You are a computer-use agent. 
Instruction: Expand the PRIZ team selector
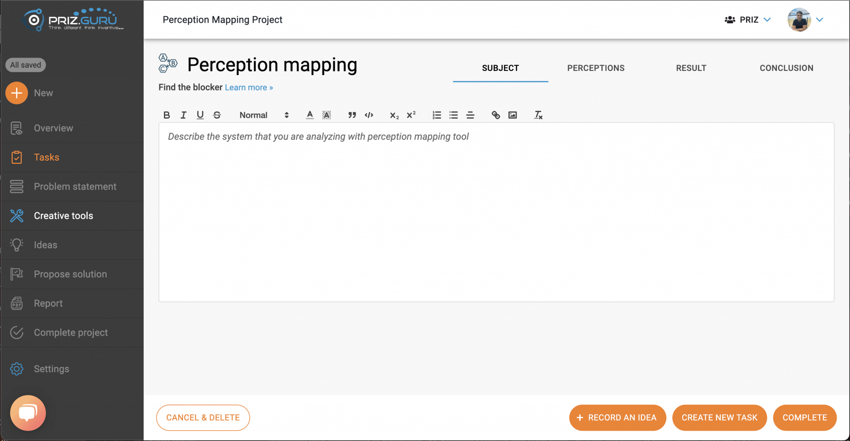[x=747, y=19]
